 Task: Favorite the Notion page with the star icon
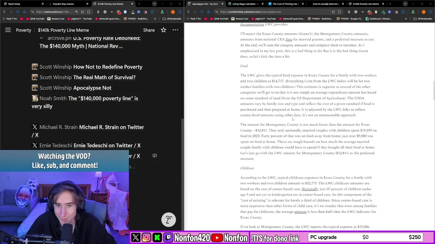pos(163,30)
